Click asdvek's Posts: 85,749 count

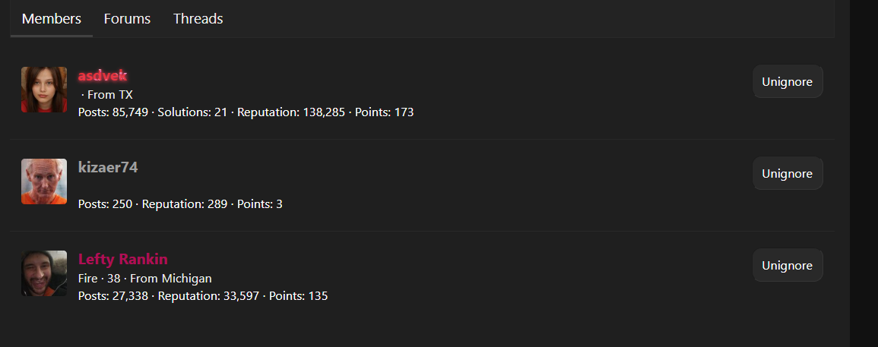113,112
